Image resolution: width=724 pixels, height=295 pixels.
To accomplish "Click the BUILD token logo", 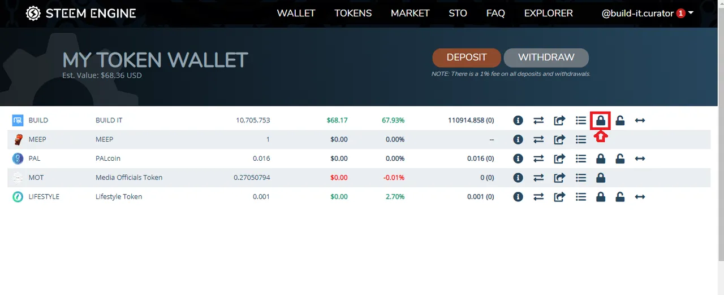I will click(18, 120).
